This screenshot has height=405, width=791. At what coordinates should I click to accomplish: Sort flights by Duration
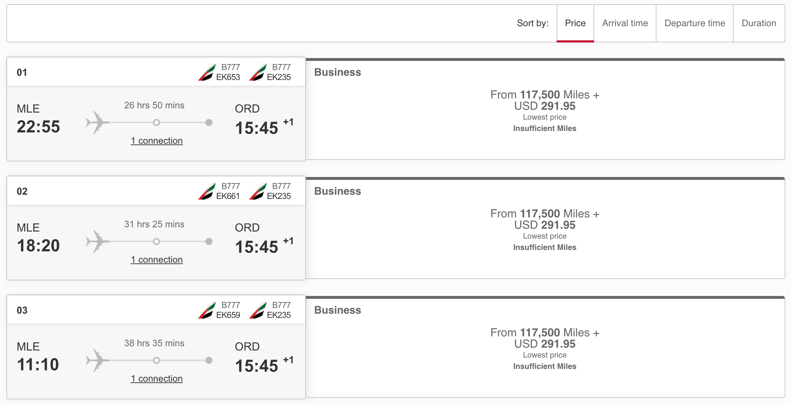point(759,23)
